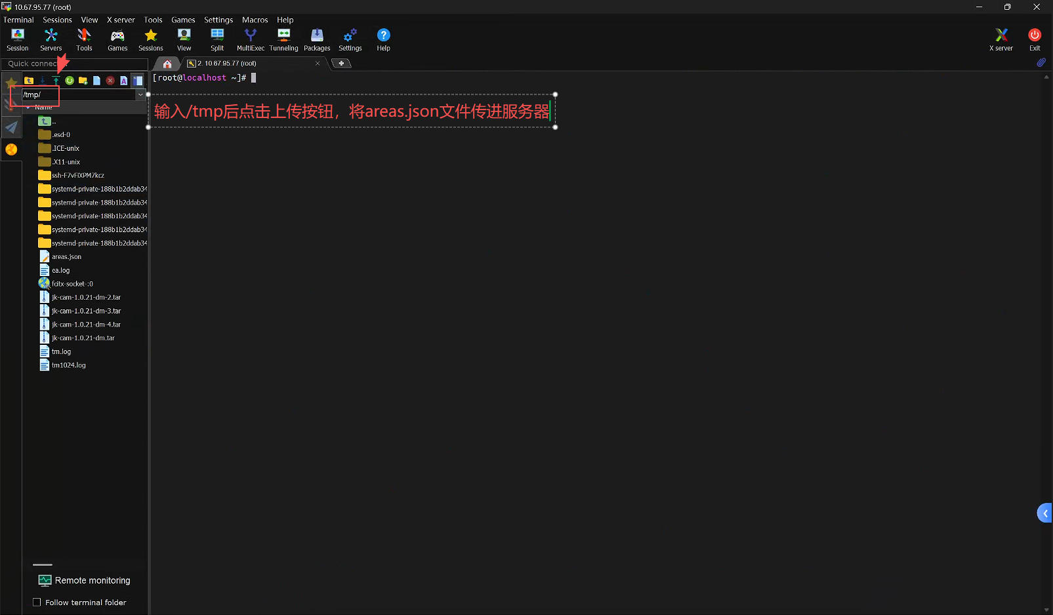1053x615 pixels.
Task: Open the X server menu
Action: [x=121, y=20]
